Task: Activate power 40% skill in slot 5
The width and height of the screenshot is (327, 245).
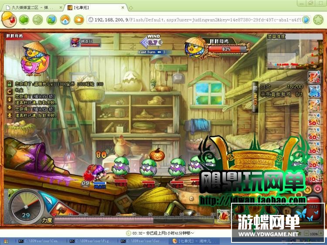Action: point(314,134)
